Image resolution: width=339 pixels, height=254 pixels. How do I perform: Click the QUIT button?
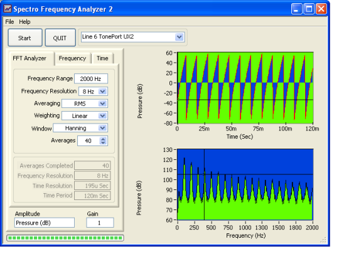(x=60, y=38)
